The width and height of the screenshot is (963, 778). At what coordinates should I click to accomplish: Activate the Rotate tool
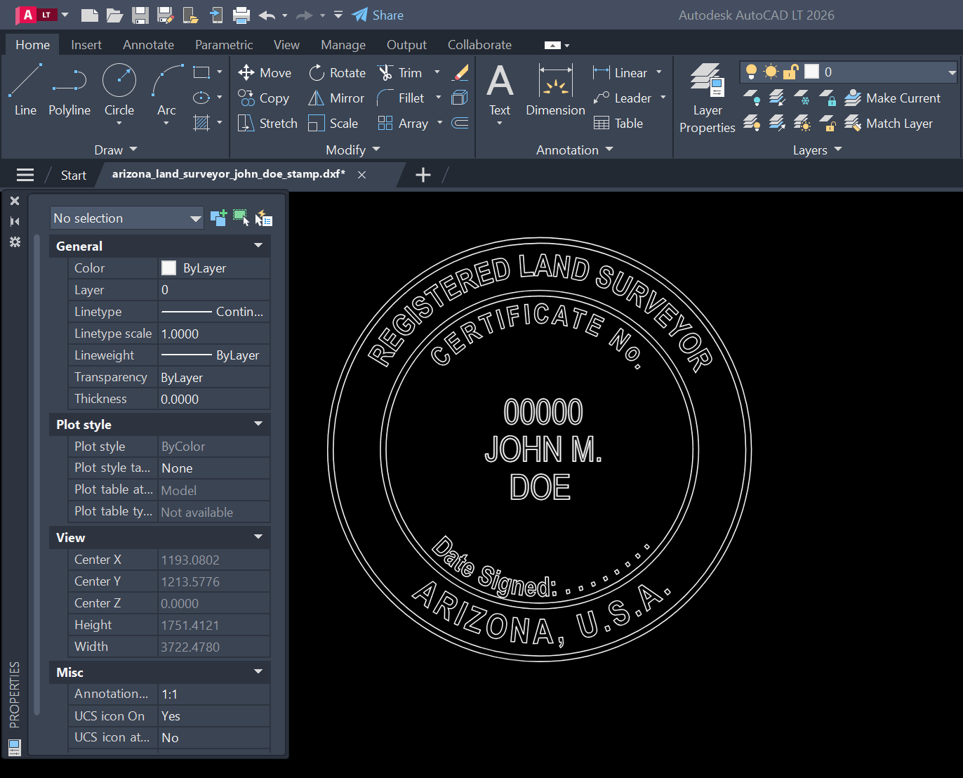337,73
